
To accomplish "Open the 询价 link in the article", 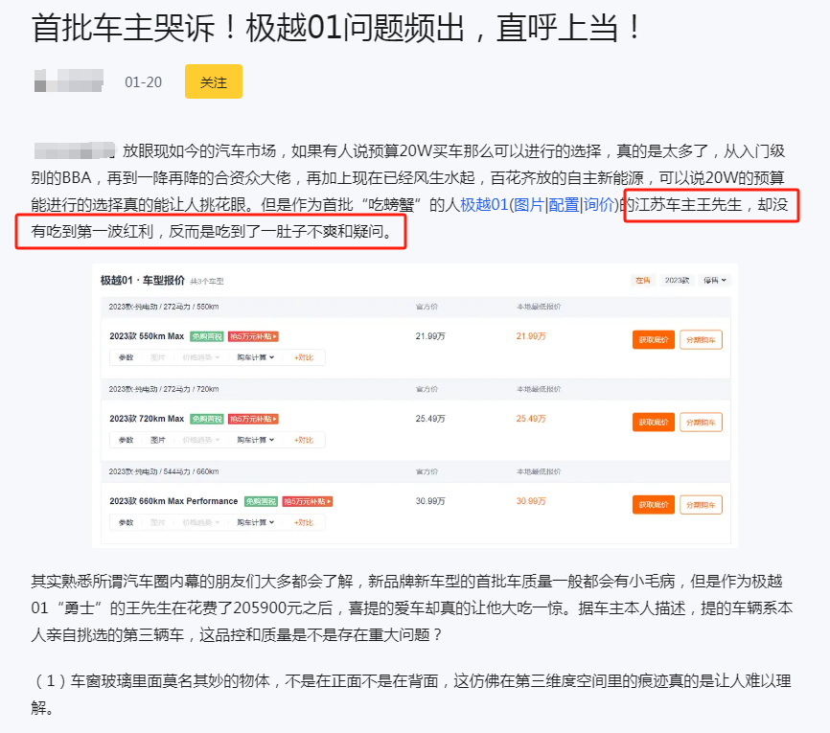I will pos(599,204).
